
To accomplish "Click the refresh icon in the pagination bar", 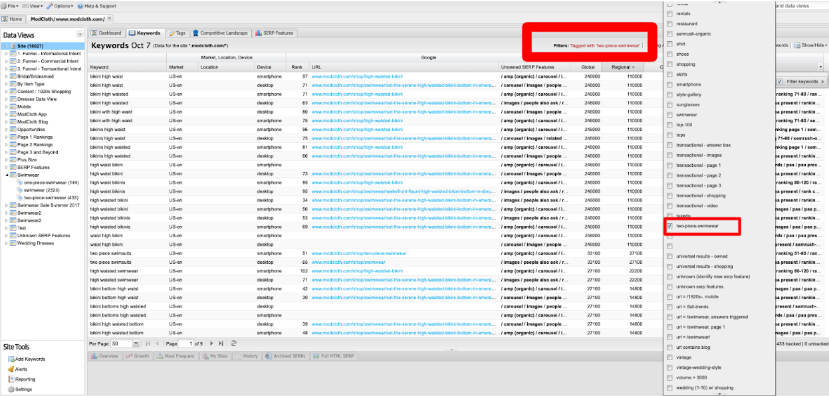I will [x=233, y=344].
